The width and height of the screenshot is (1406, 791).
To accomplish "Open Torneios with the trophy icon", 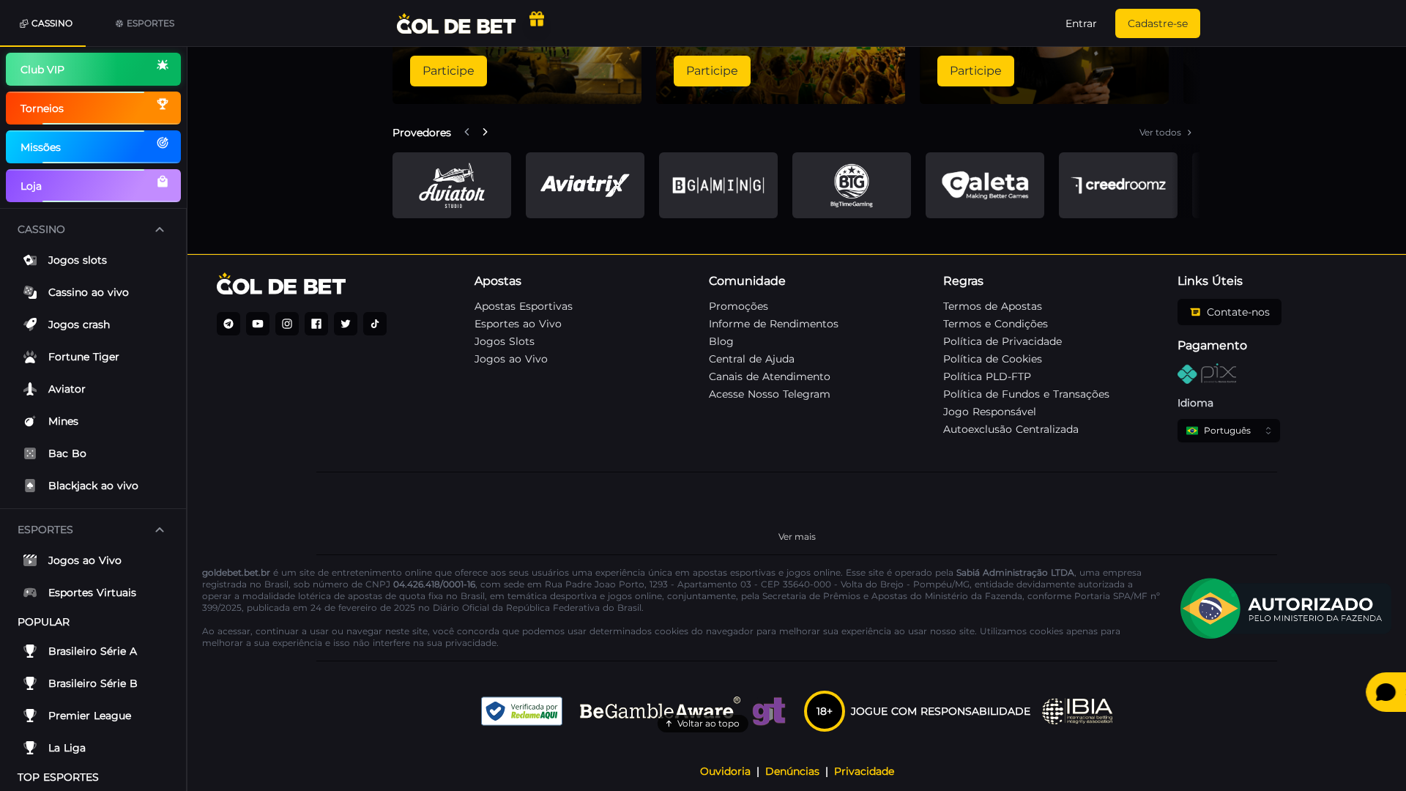I will tap(93, 108).
